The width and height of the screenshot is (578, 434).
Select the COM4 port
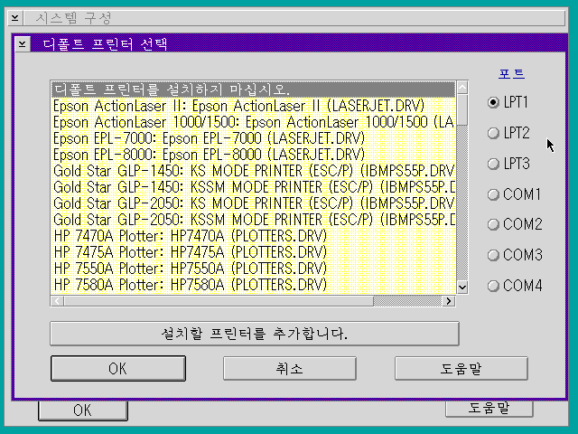(515, 286)
